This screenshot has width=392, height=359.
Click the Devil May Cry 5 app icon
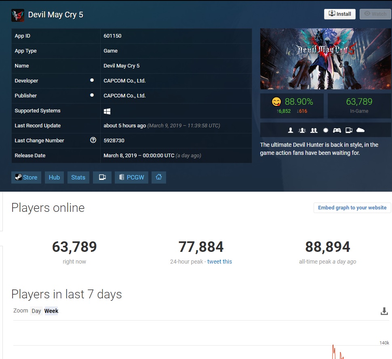pyautogui.click(x=18, y=15)
